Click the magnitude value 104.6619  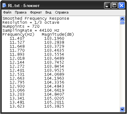pyautogui.click(x=54, y=90)
